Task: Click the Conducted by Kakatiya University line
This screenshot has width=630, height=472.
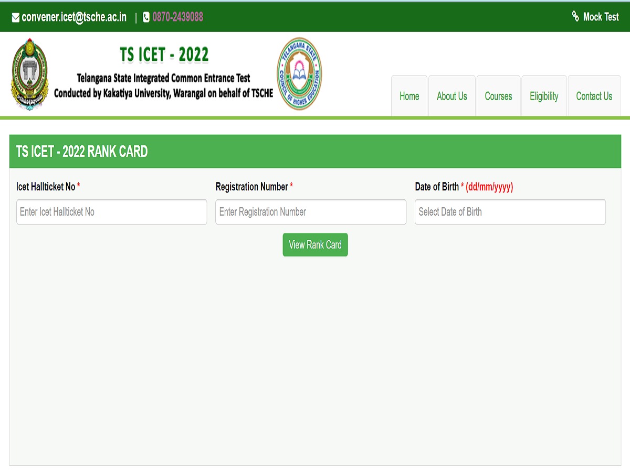Action: 164,93
